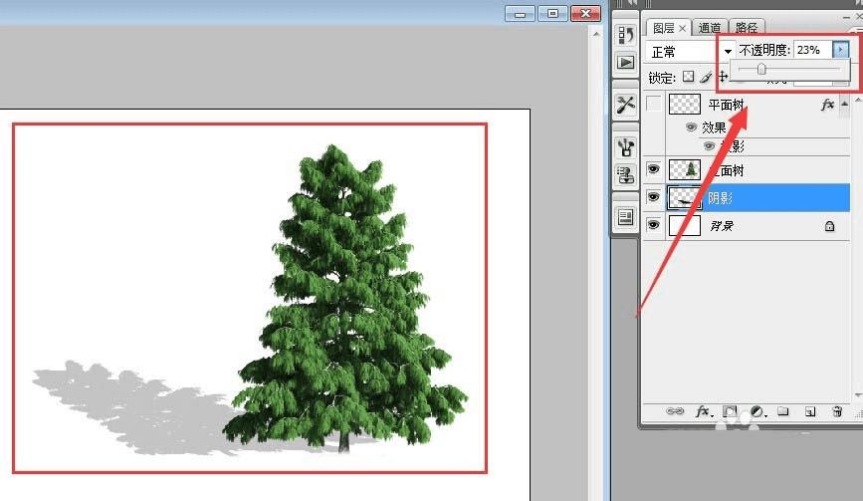Switch to the 路径 tab
Image resolution: width=863 pixels, height=501 pixels.
(x=747, y=28)
